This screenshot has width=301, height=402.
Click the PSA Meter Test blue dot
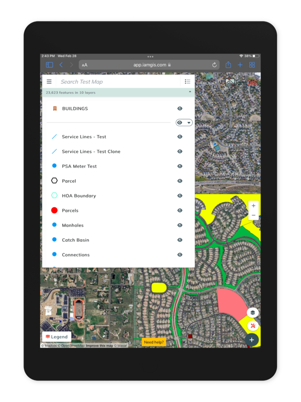pos(54,165)
